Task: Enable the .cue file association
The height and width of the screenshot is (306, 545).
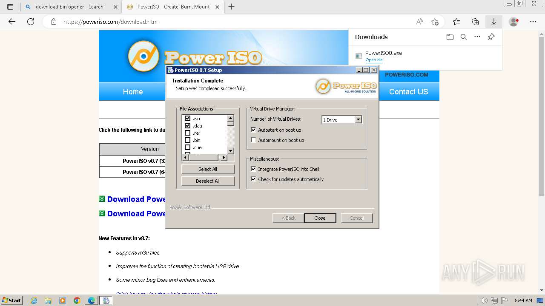Action: tap(187, 147)
